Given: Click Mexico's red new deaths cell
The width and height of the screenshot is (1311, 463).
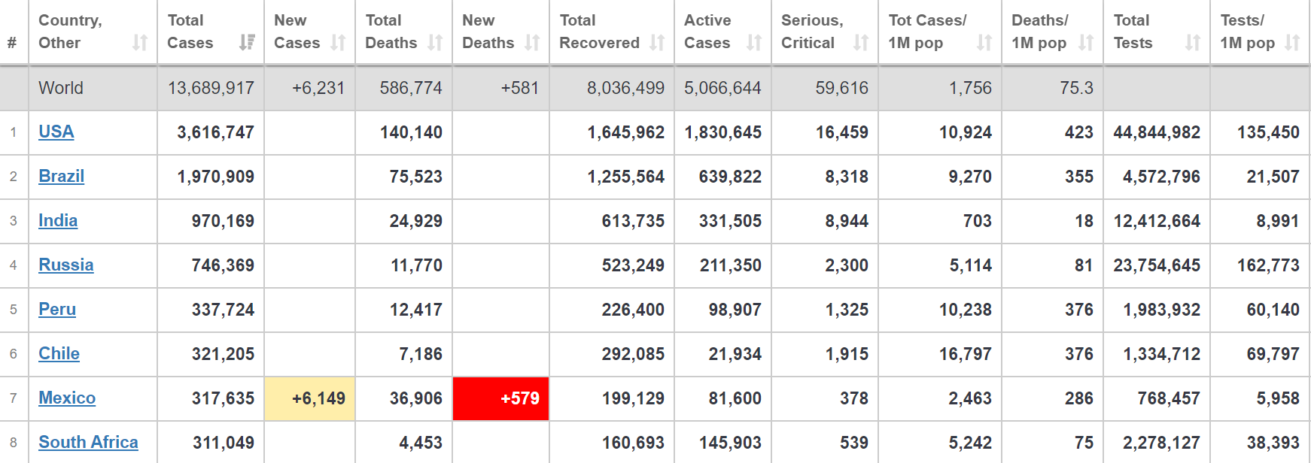Looking at the screenshot, I should [501, 398].
